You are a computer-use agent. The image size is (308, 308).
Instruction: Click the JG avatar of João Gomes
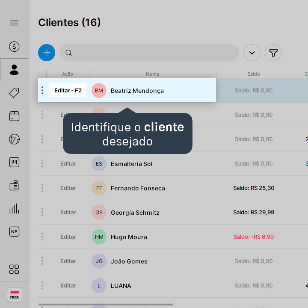[x=99, y=261]
